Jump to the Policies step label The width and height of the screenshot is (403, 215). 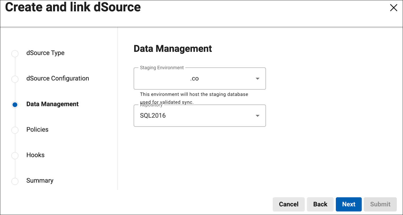tap(37, 130)
